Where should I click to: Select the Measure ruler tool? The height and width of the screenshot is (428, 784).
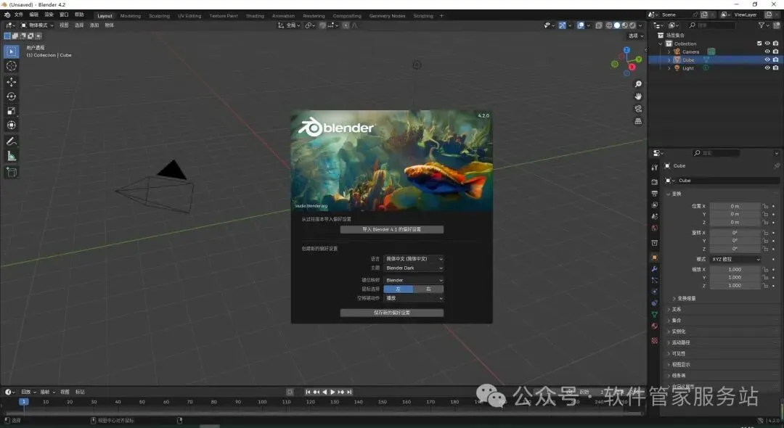[11, 156]
